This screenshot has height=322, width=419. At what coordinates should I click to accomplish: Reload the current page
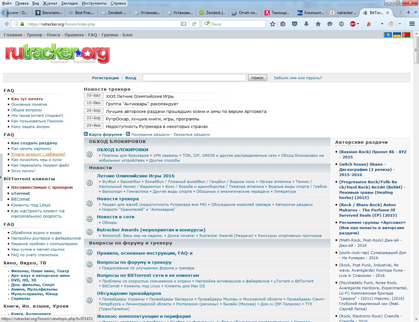pyautogui.click(x=194, y=24)
